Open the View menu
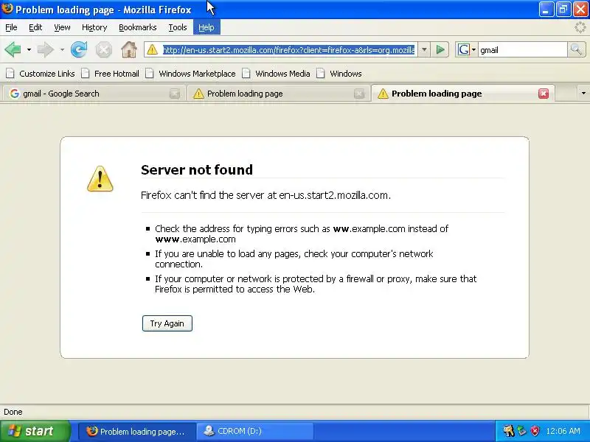This screenshot has height=442, width=590. point(62,27)
